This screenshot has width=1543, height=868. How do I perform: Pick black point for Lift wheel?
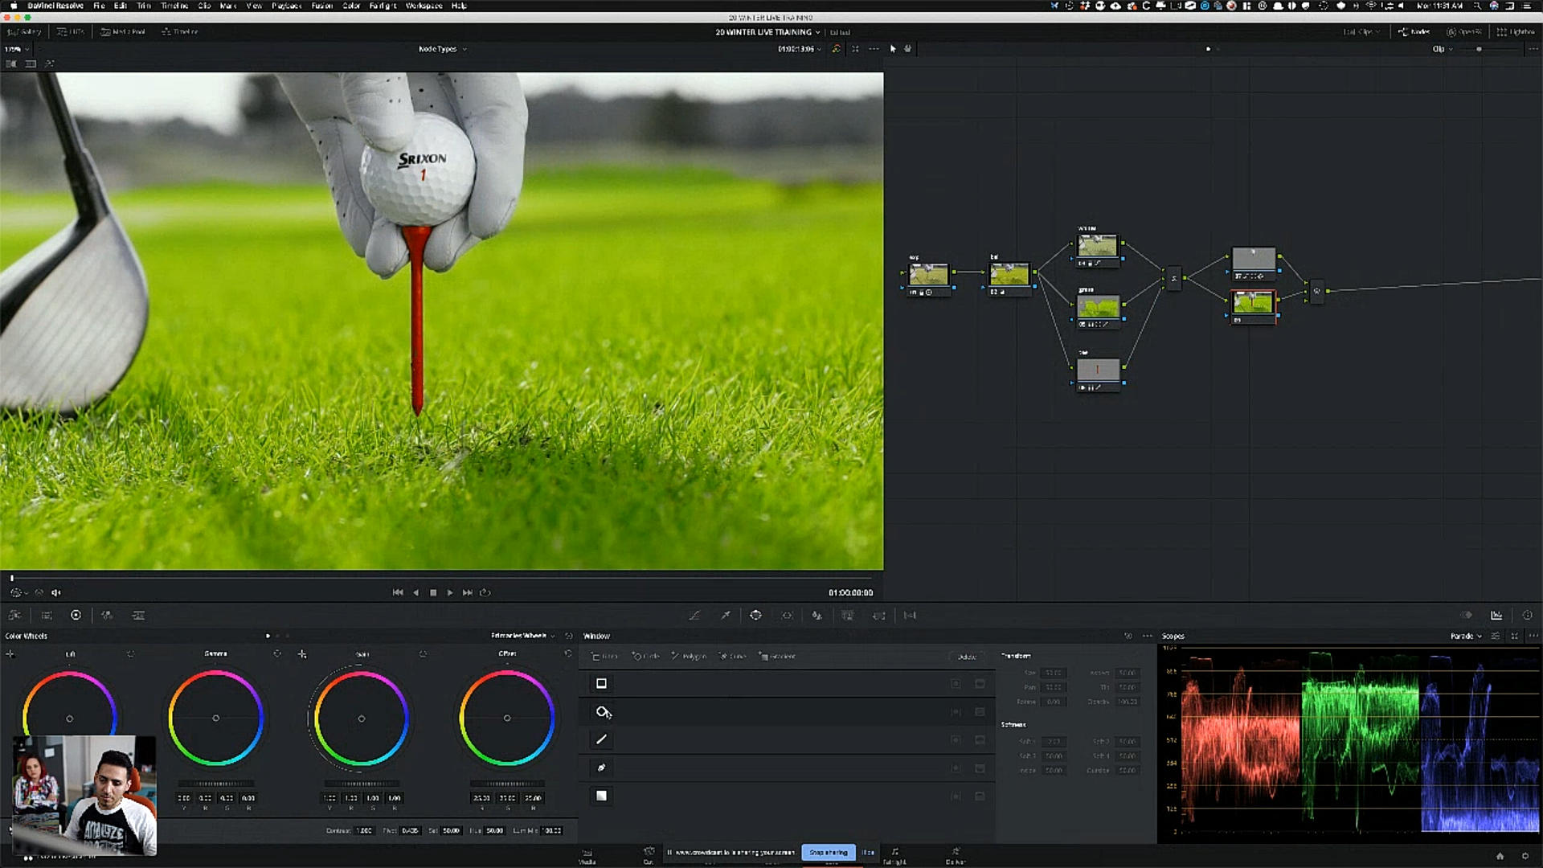tap(10, 654)
